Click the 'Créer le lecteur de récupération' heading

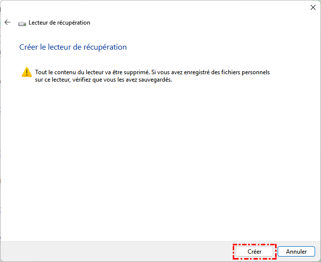click(72, 47)
